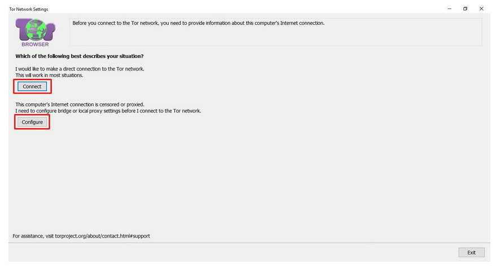Click the empty dialog area below Configure
Viewport: 500px width, 273px height.
click(248, 180)
